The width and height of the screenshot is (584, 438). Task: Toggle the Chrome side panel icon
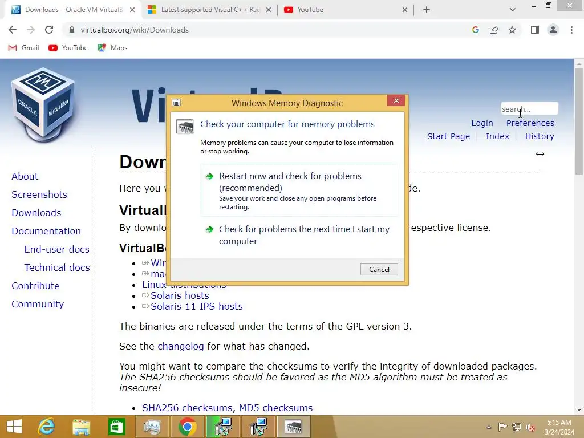point(535,30)
